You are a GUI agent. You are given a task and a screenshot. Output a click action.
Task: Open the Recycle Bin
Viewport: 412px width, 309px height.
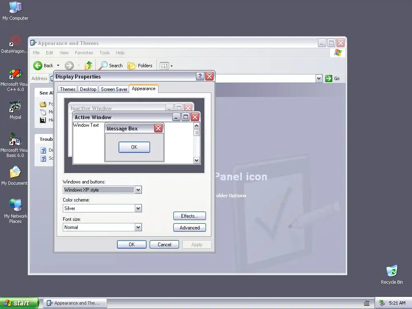click(x=392, y=274)
